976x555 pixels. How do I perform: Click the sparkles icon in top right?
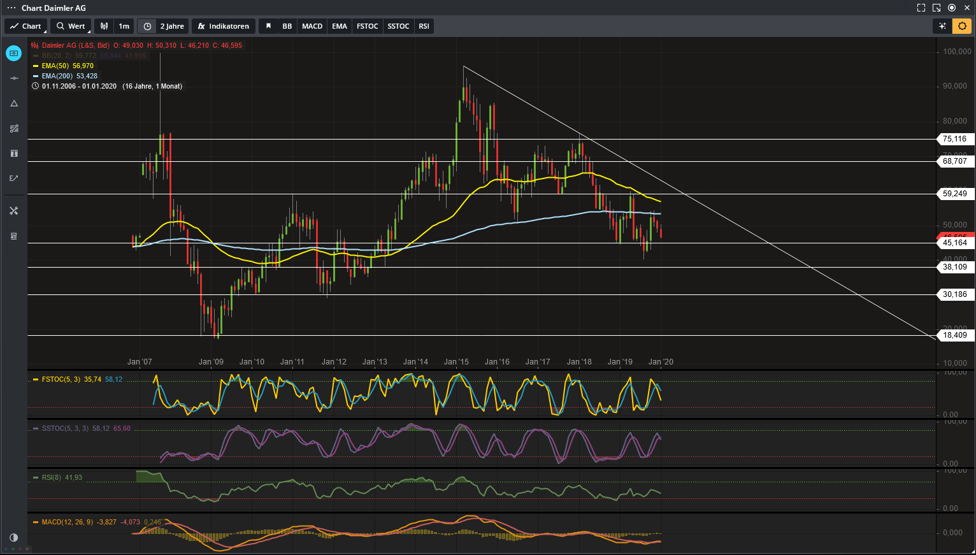[942, 26]
